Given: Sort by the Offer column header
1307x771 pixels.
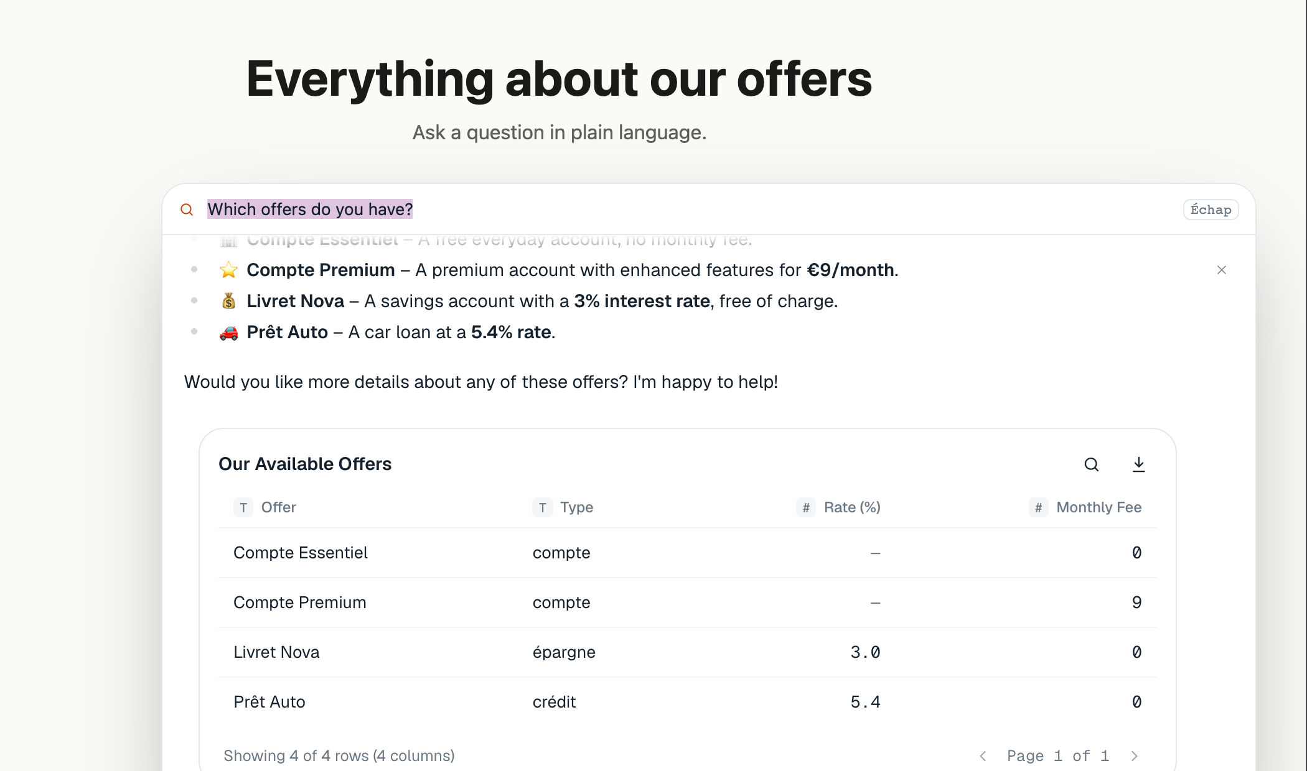Looking at the screenshot, I should tap(278, 507).
